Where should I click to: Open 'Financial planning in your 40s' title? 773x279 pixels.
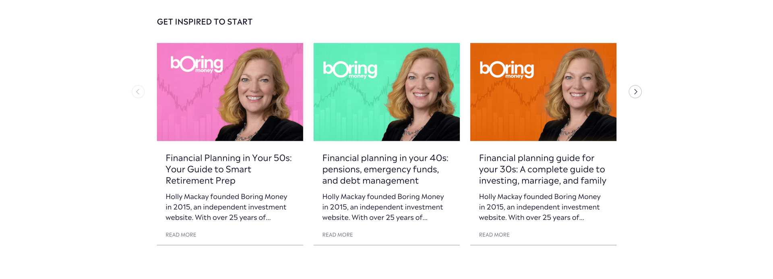tap(385, 169)
